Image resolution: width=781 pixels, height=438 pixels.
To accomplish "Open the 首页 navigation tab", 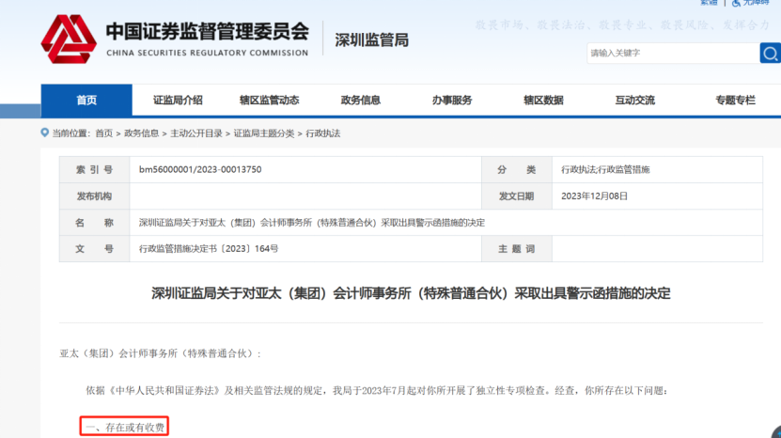I will click(x=86, y=101).
